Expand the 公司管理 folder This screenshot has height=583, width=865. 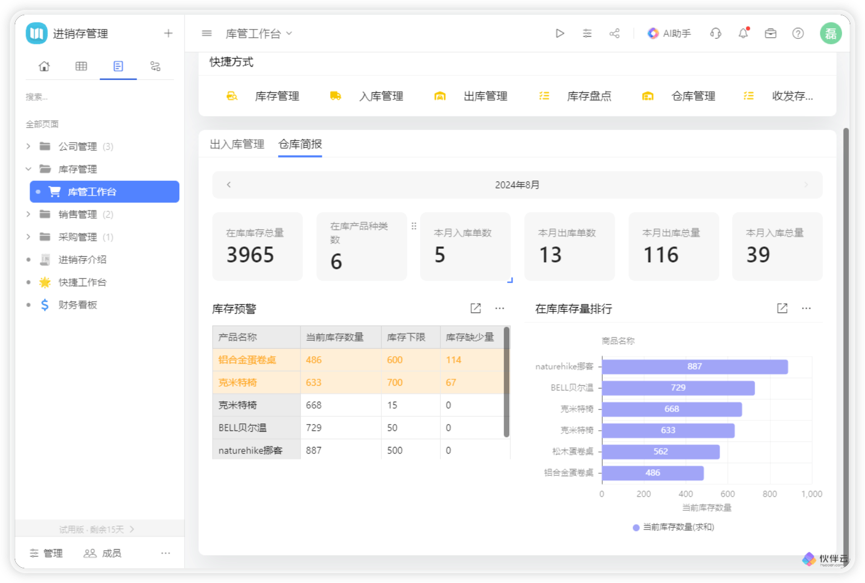click(x=28, y=146)
